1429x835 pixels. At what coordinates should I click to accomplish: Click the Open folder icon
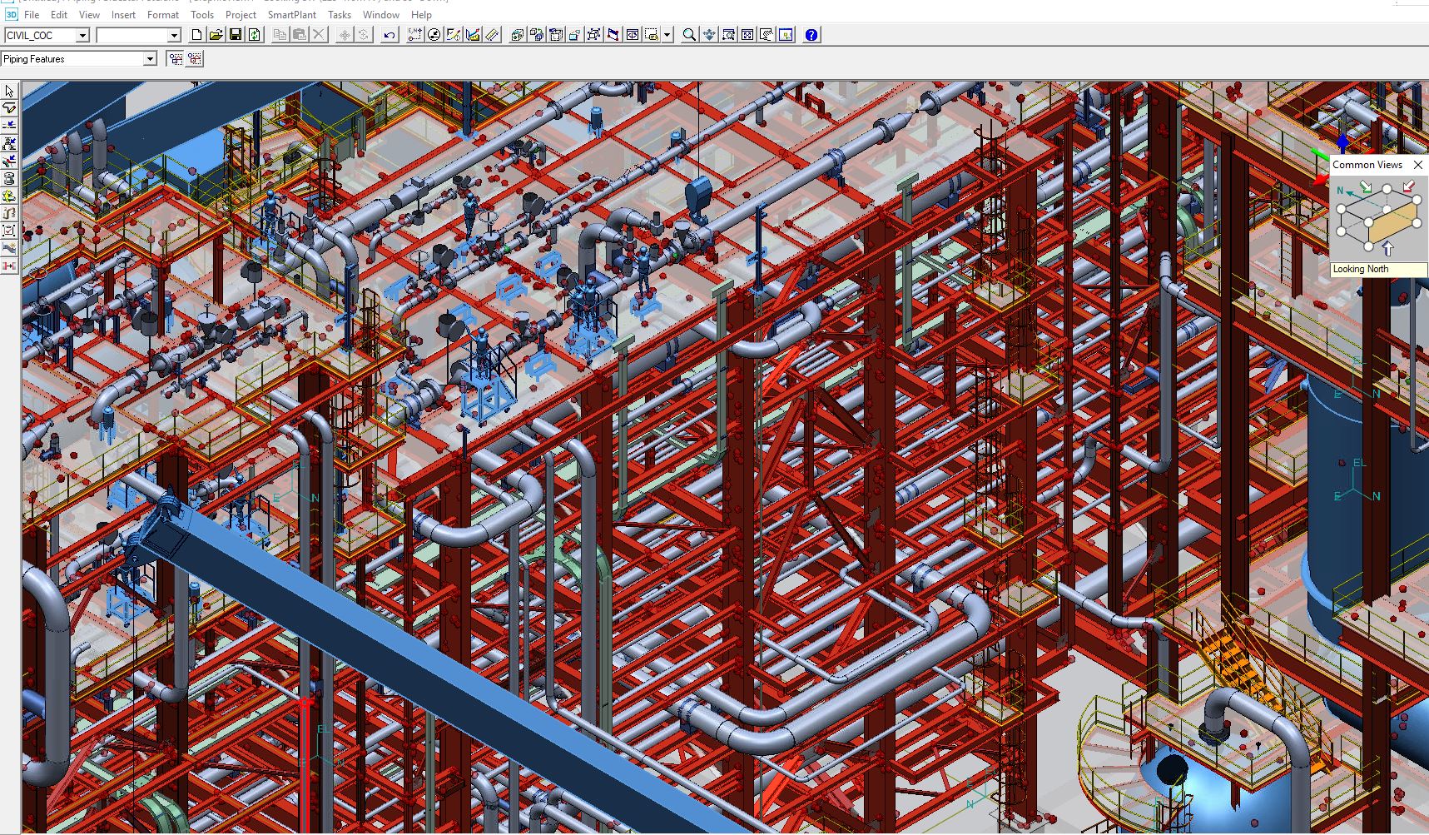click(x=216, y=35)
